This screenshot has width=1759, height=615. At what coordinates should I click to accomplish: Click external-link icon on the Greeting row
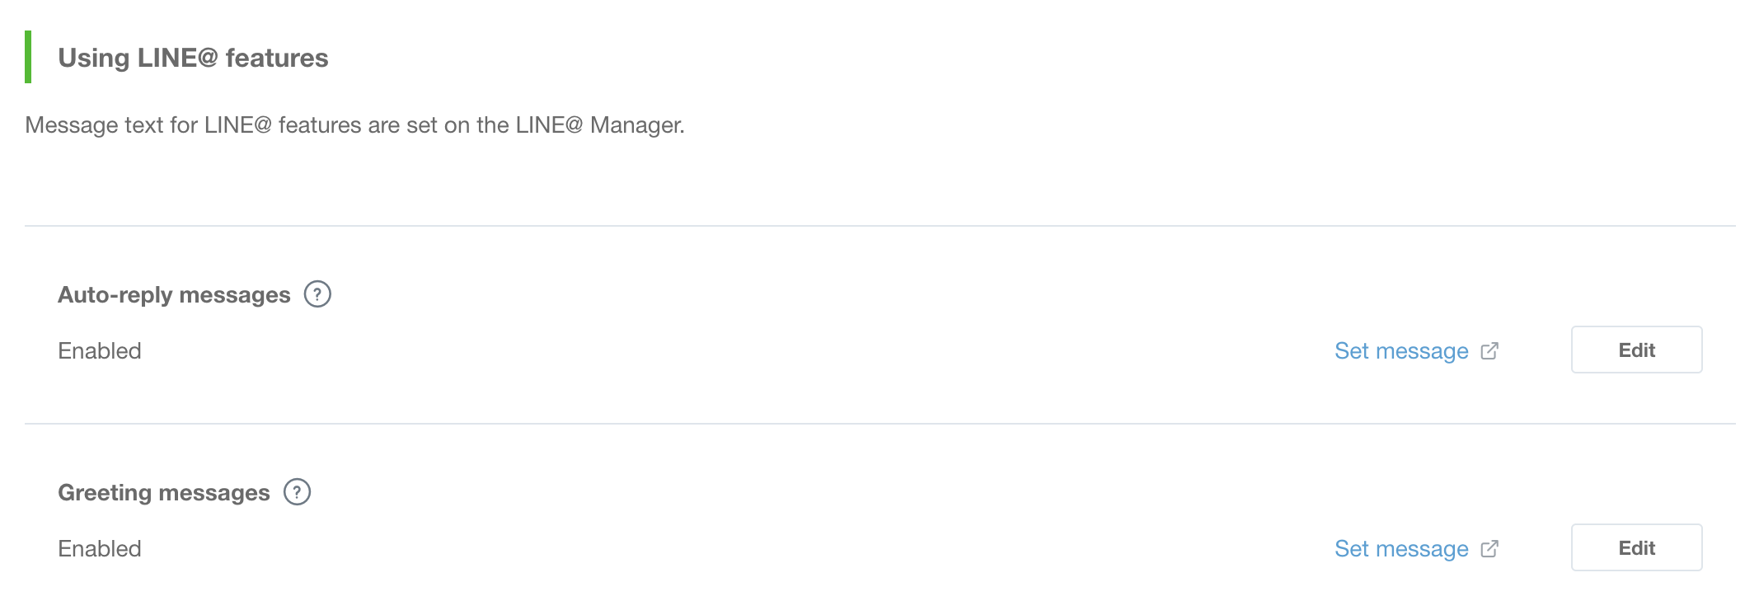tap(1489, 549)
